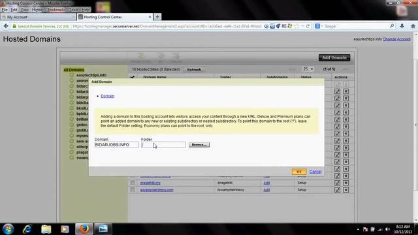This screenshot has width=418, height=235.
Task: Open the pragathifi.org domain link
Action: pos(150,183)
